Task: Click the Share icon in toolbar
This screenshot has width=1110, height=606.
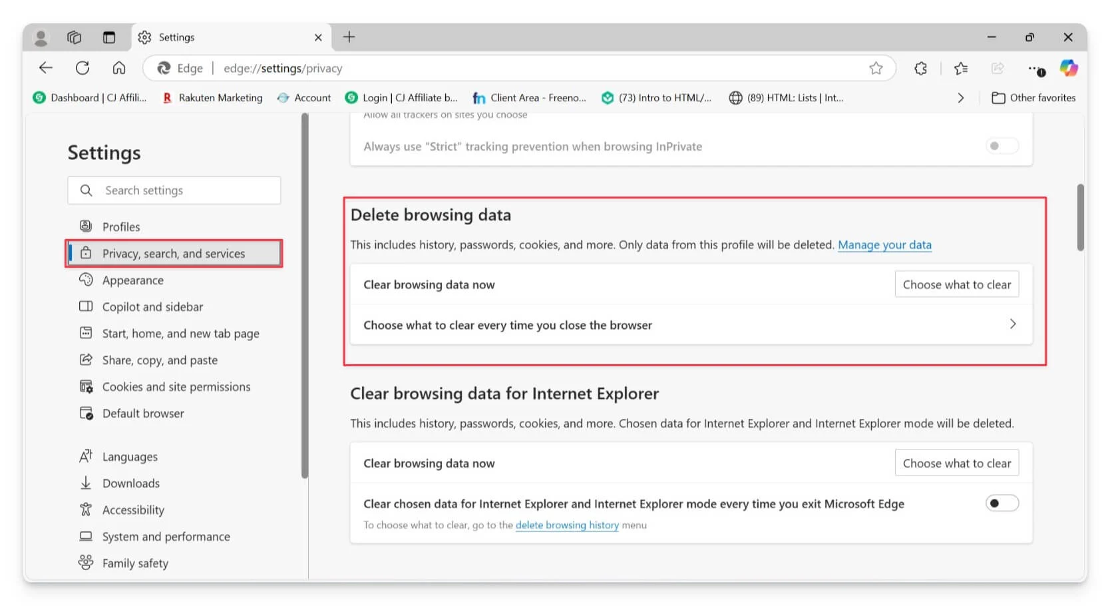Action: tap(998, 68)
